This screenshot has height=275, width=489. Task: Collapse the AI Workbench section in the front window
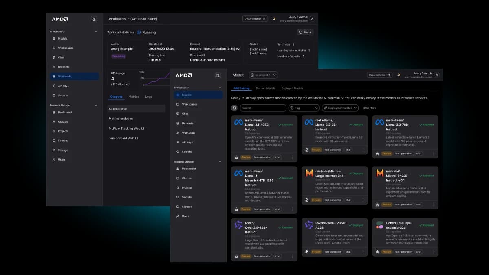[x=220, y=88]
